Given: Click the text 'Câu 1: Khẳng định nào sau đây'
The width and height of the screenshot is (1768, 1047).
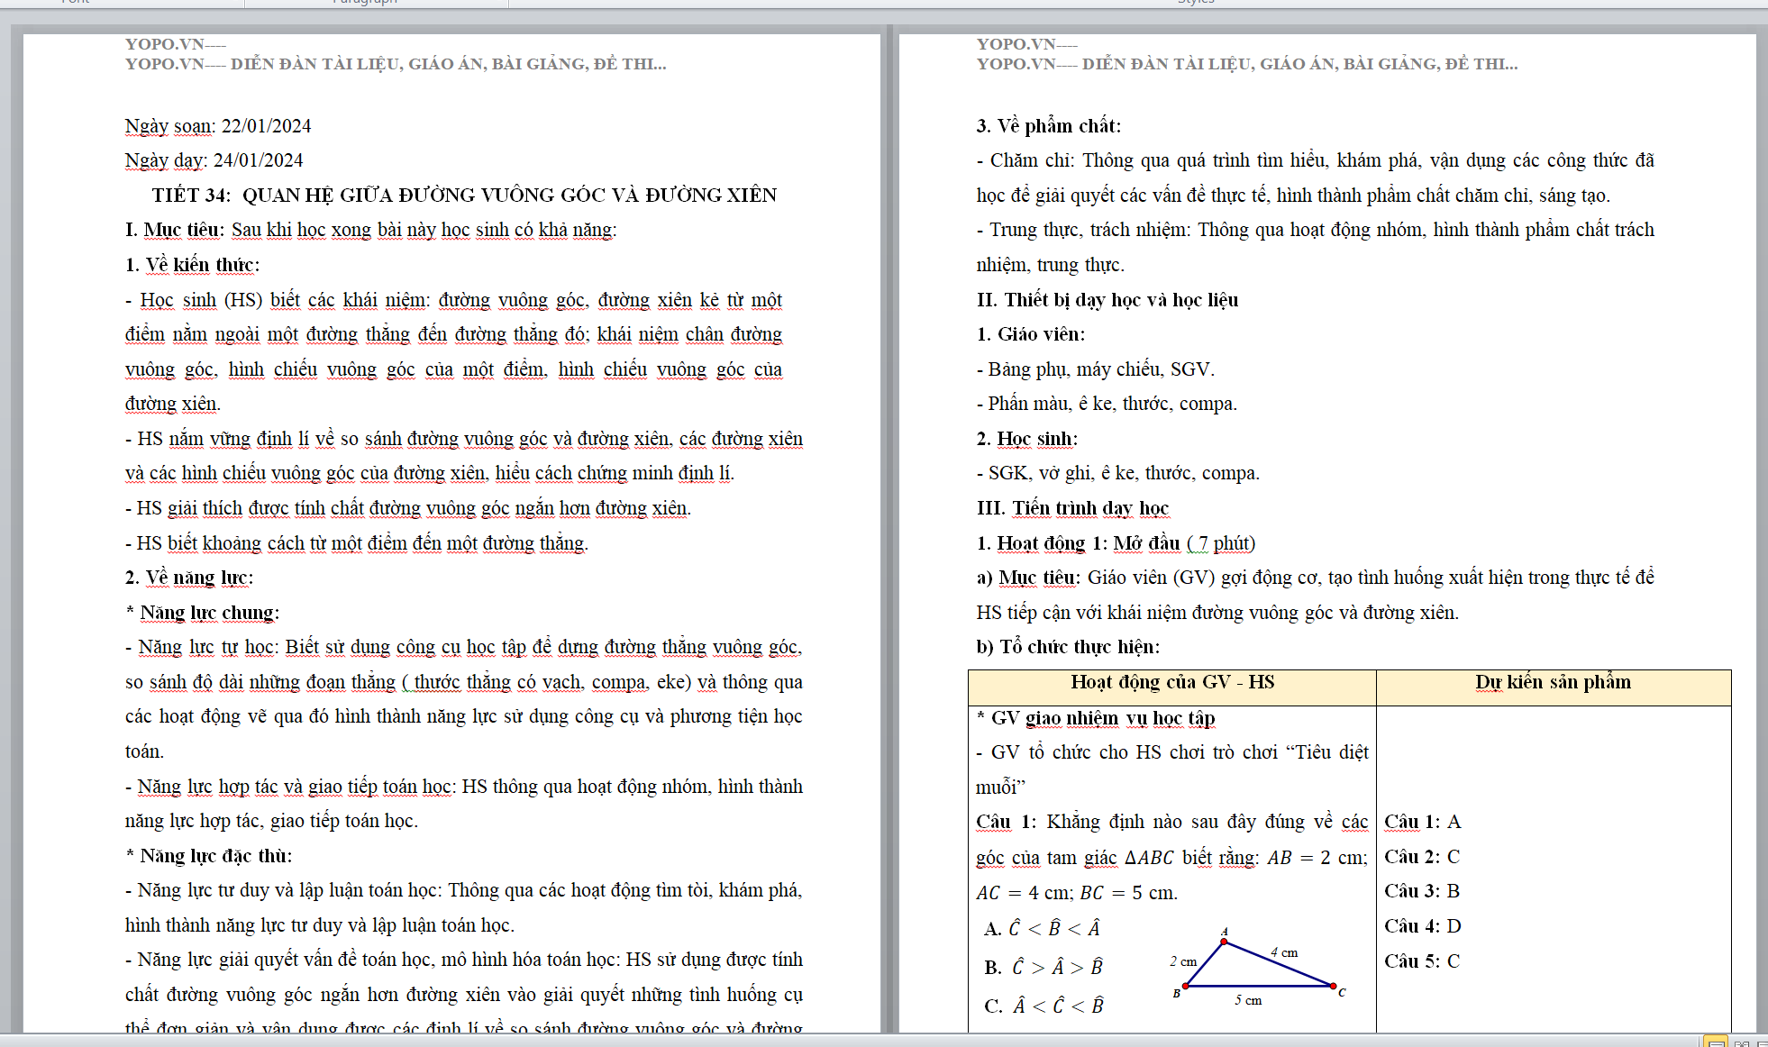Looking at the screenshot, I should coord(1171,822).
